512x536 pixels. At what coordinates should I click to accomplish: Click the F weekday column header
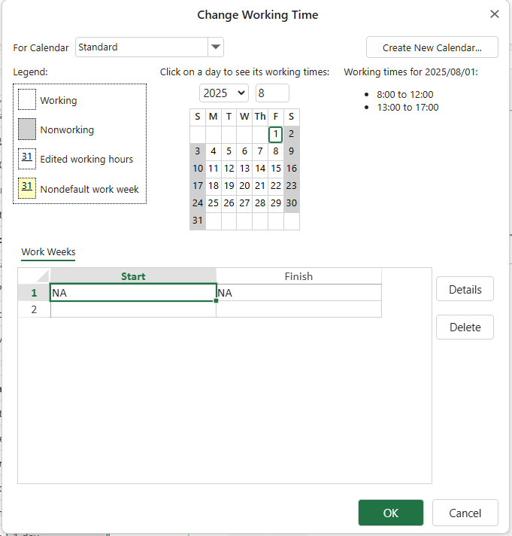[275, 117]
